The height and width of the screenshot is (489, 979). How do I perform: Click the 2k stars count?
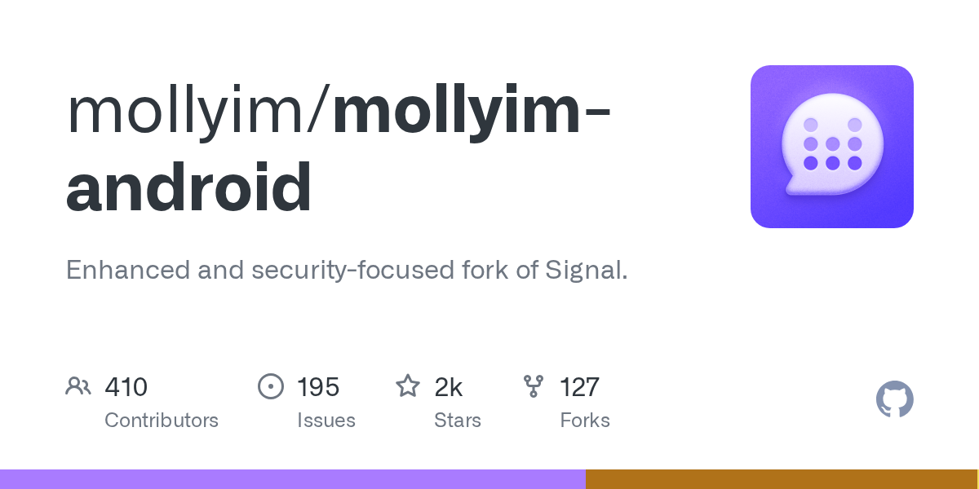[449, 387]
